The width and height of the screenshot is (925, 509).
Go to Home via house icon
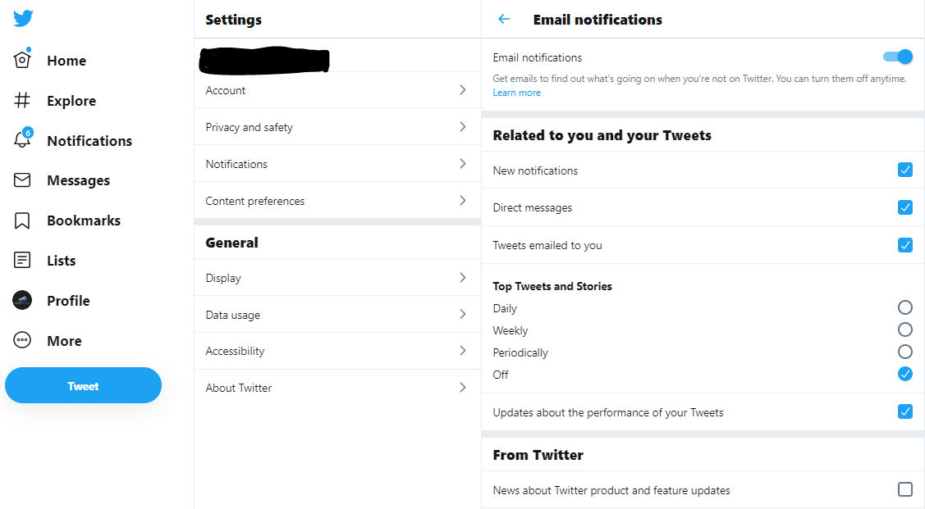22,61
